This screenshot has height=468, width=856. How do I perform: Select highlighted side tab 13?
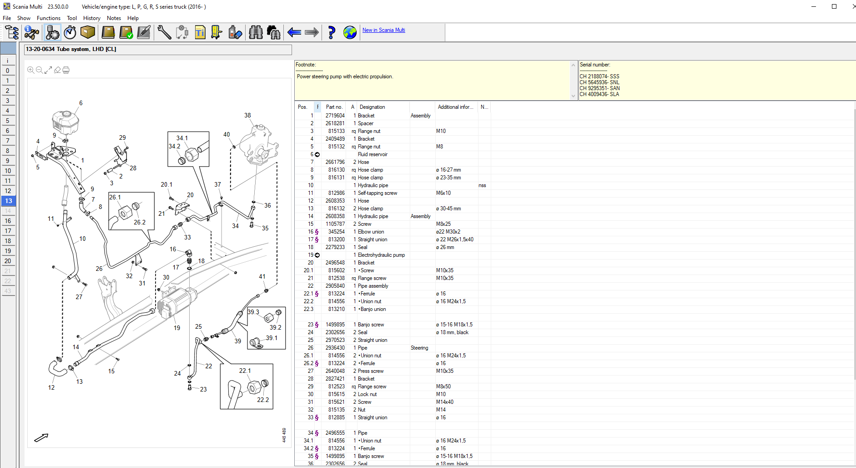[8, 201]
